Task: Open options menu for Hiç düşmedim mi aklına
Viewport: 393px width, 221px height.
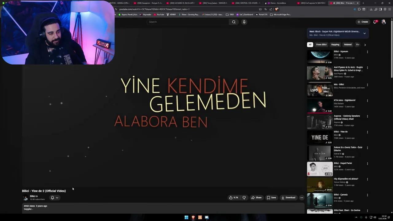Action: point(367,179)
